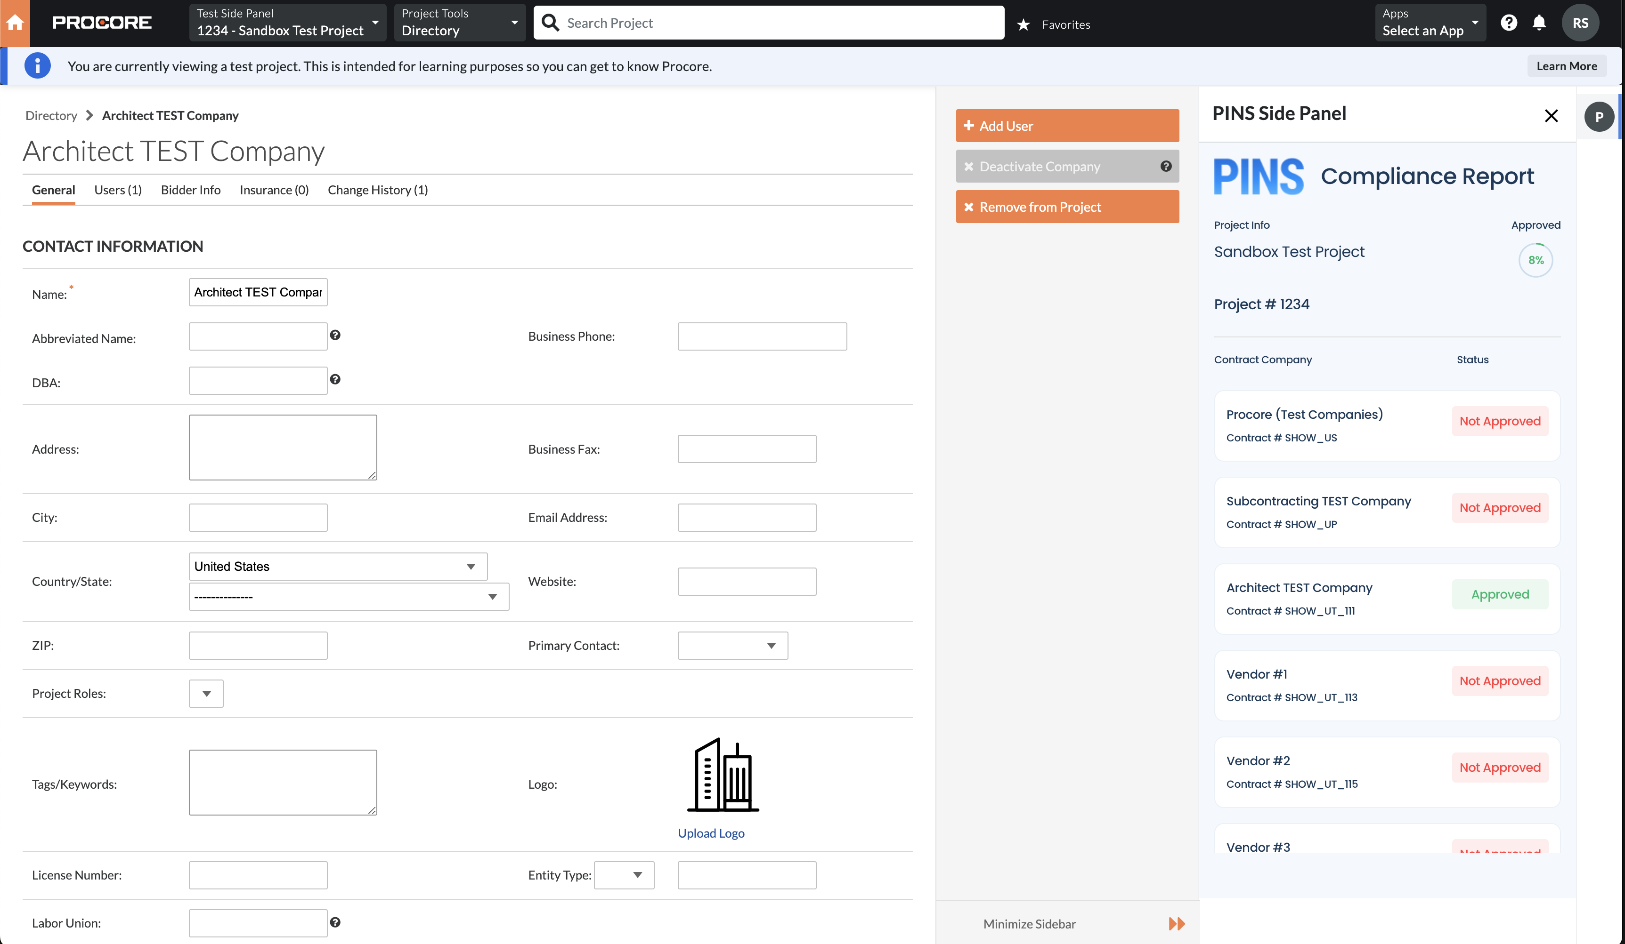Click the Minimize Sidebar arrows icon
This screenshot has width=1625, height=944.
click(x=1176, y=924)
